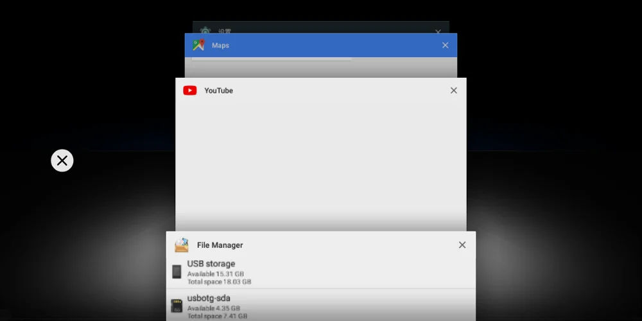Select USB storage entry in File Manager
Image resolution: width=642 pixels, height=321 pixels.
tap(321, 272)
